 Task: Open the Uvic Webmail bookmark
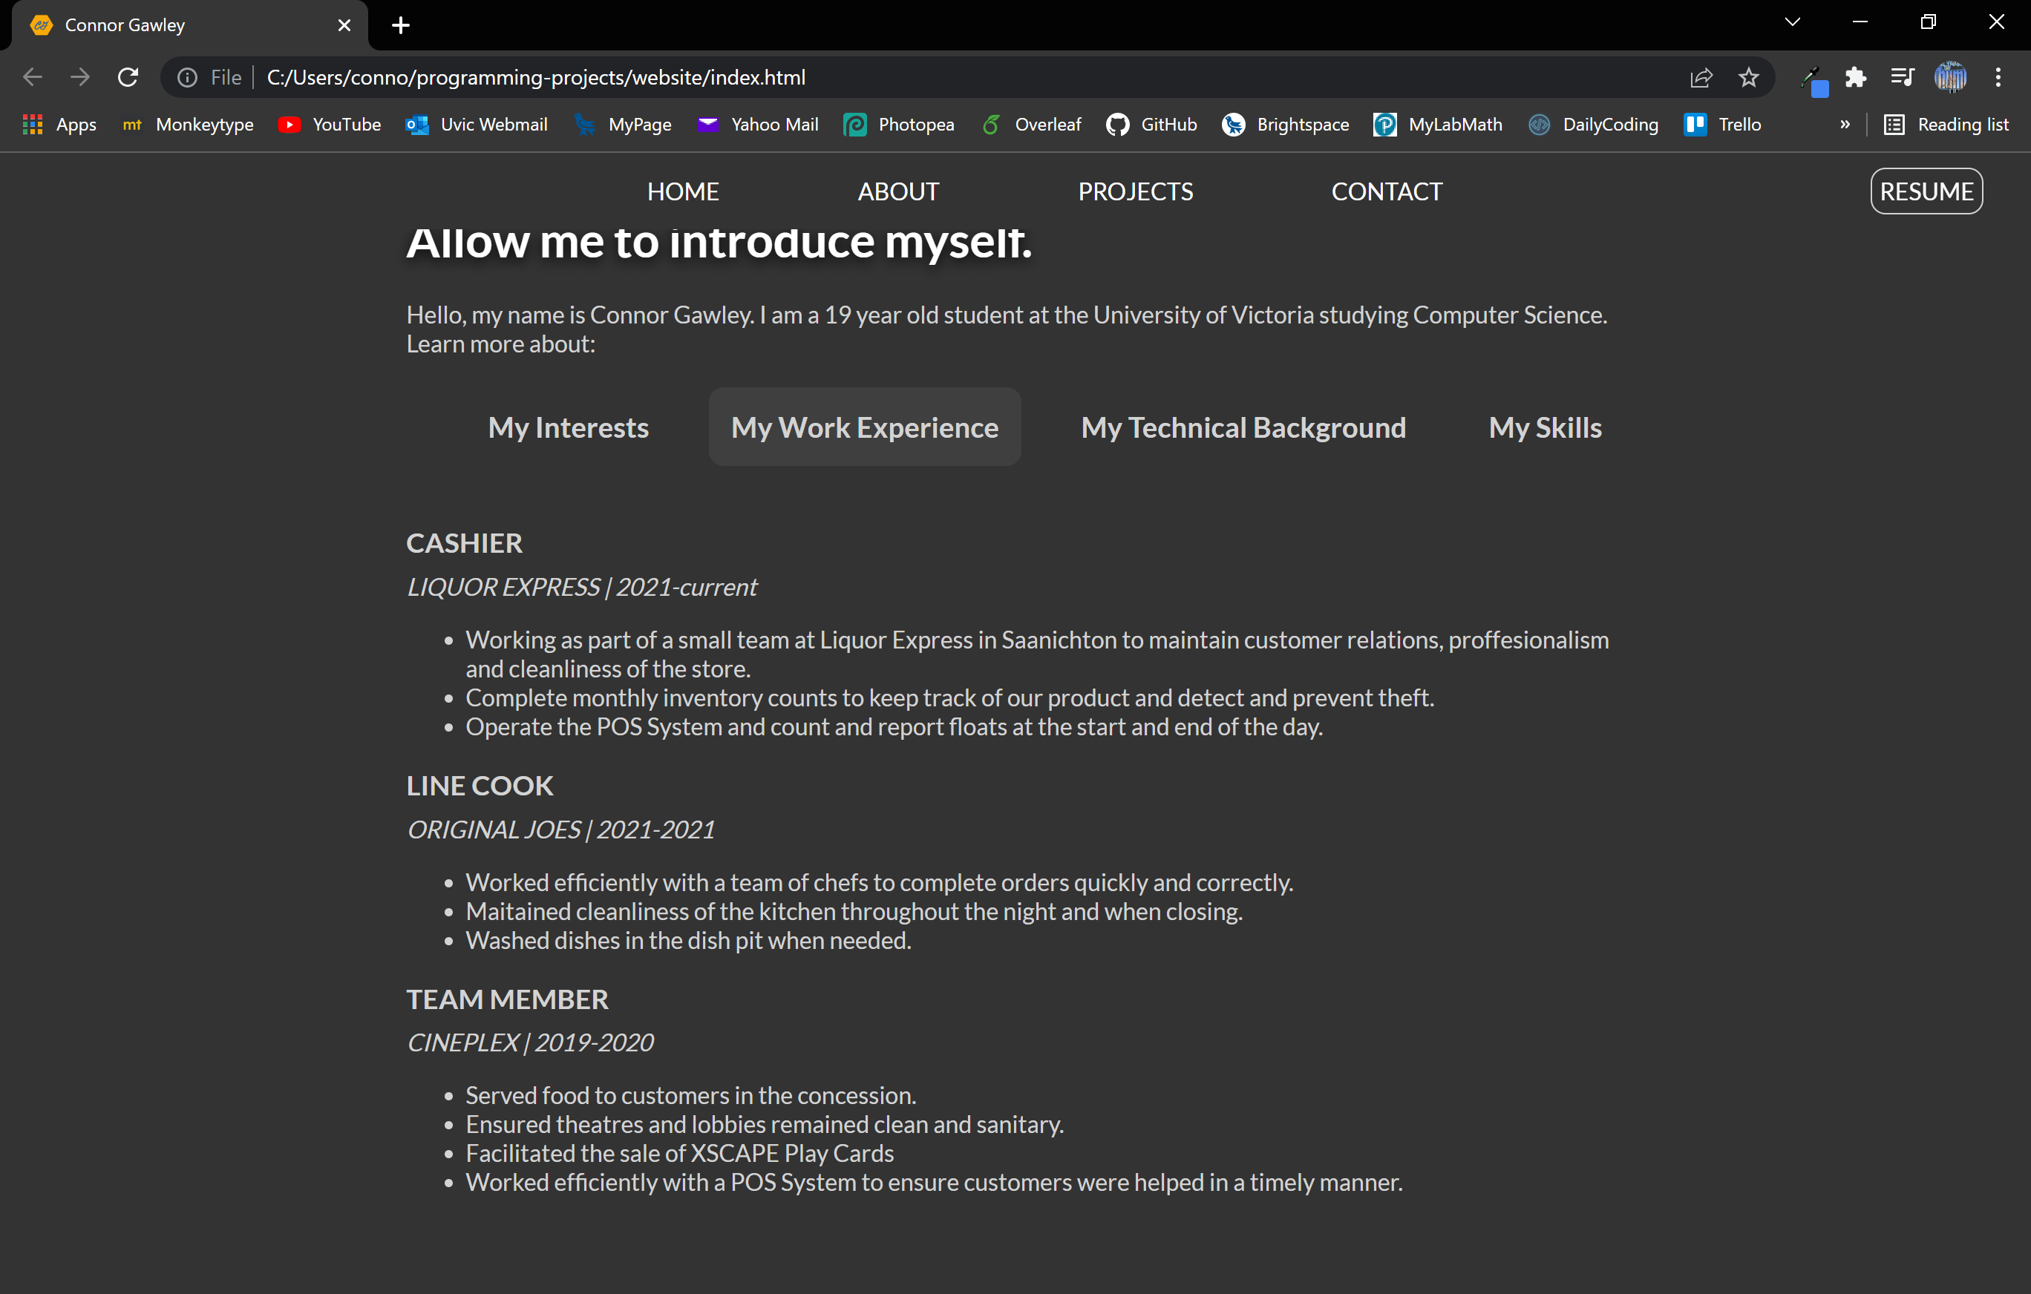pos(477,125)
